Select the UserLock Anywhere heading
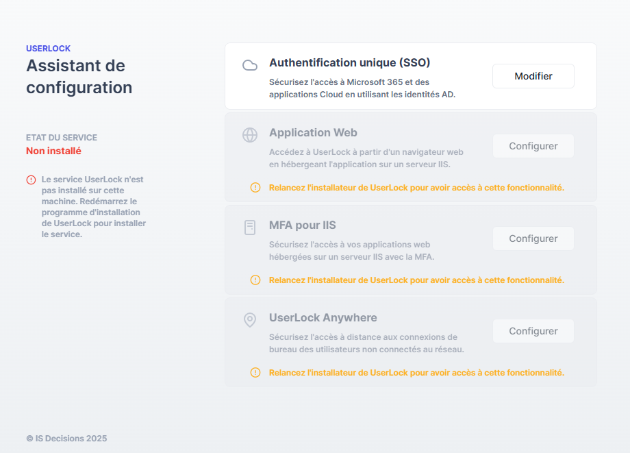 click(x=323, y=318)
